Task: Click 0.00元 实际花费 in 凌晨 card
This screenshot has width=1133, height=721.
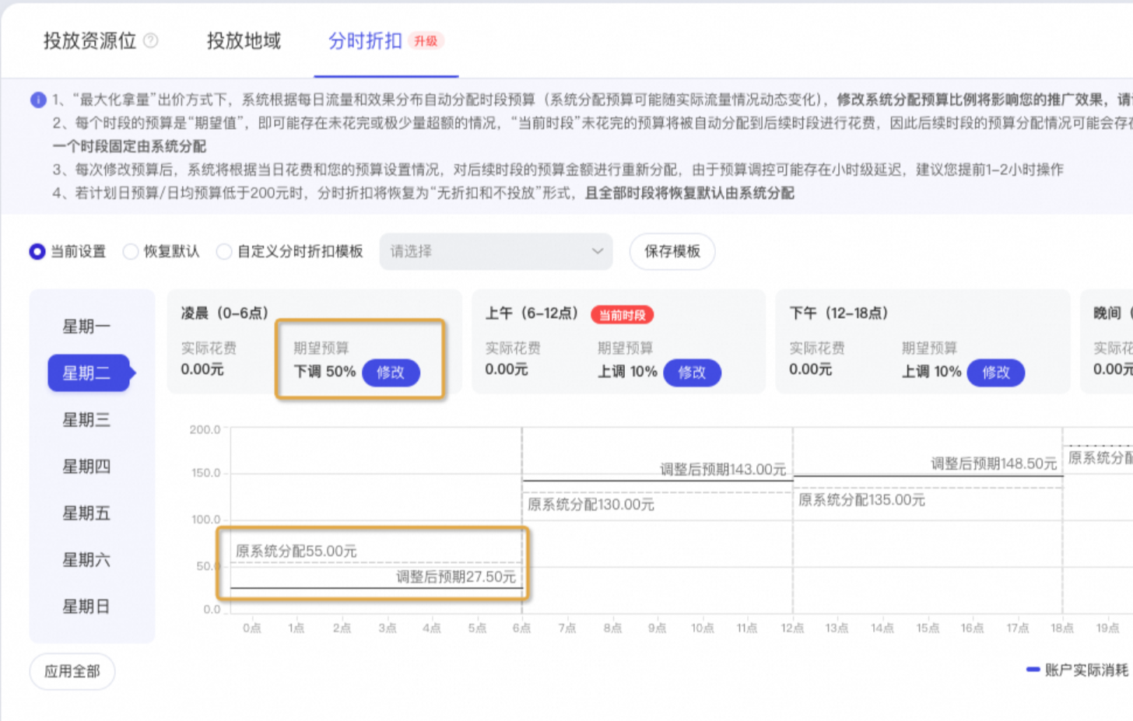Action: 202,369
